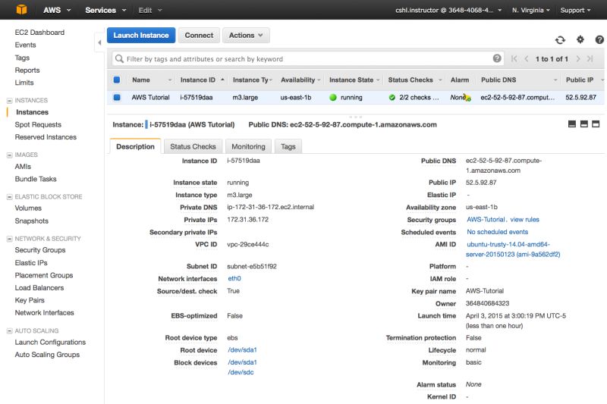The width and height of the screenshot is (607, 404).
Task: Open the ubuntu-trusty AMI ID link
Action: point(513,249)
